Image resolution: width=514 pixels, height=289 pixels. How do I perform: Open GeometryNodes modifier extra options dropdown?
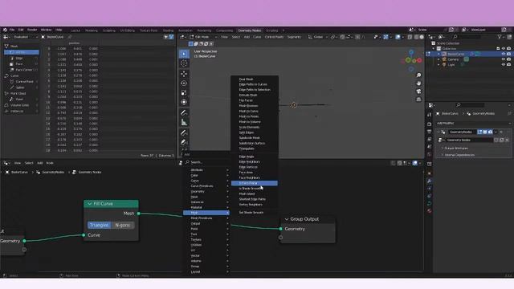[496, 132]
